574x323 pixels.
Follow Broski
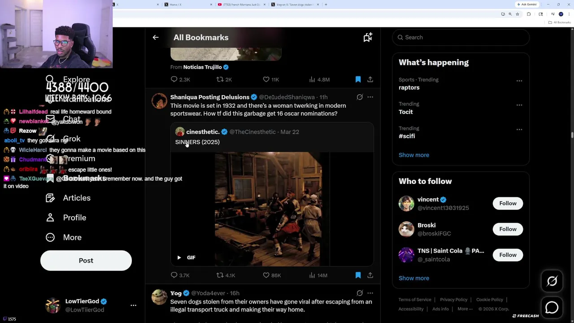pos(508,229)
